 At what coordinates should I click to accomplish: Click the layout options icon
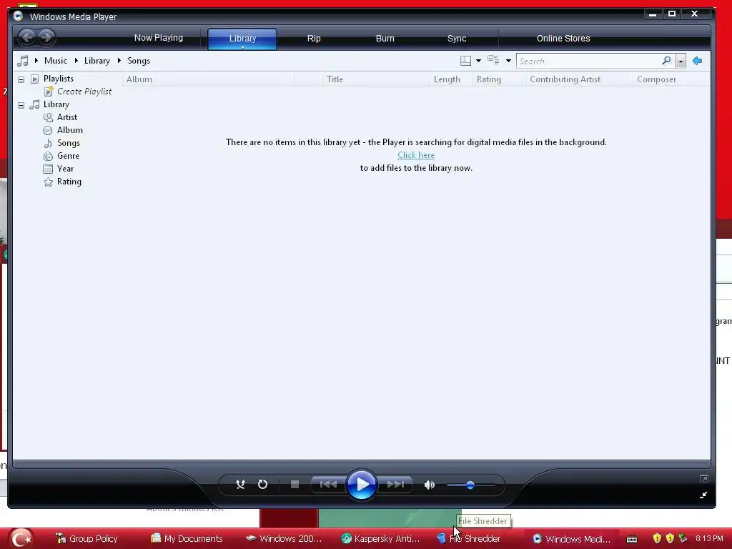465,61
